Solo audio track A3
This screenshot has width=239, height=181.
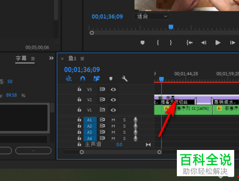click(124, 132)
